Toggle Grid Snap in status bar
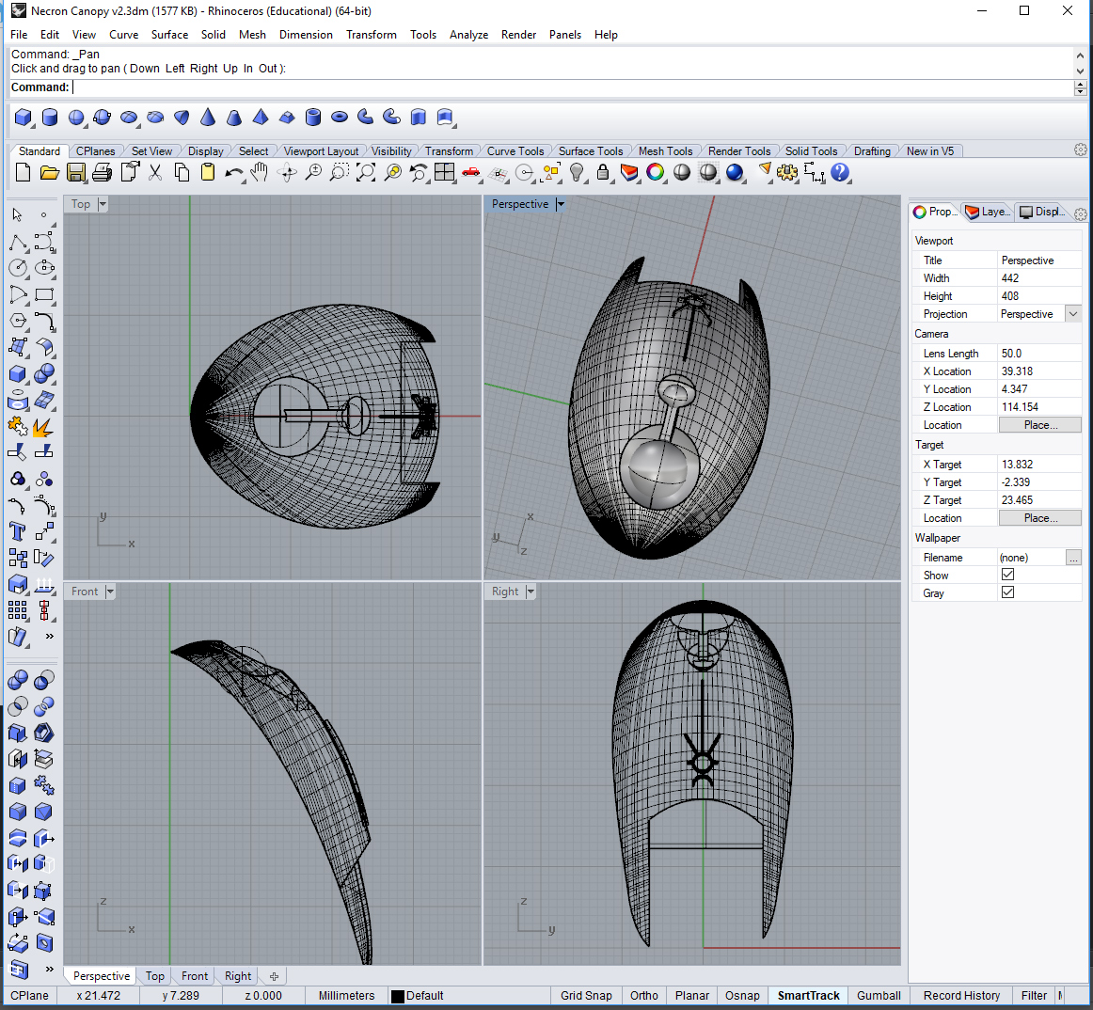 coord(585,995)
